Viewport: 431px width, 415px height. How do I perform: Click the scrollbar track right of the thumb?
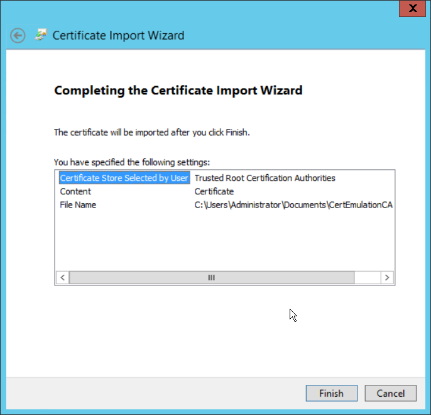[367, 277]
